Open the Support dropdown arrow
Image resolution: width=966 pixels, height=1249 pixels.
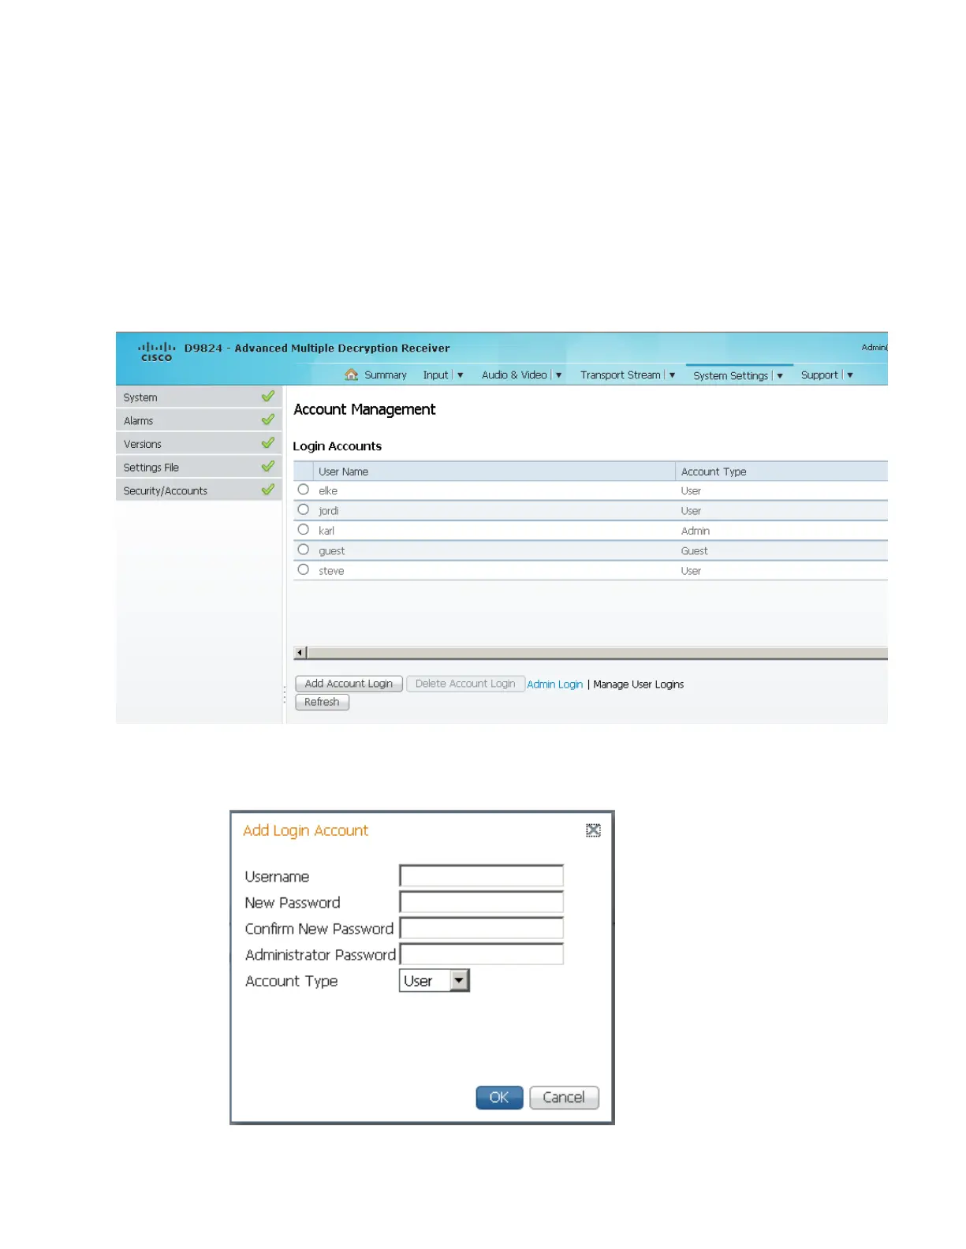point(850,375)
